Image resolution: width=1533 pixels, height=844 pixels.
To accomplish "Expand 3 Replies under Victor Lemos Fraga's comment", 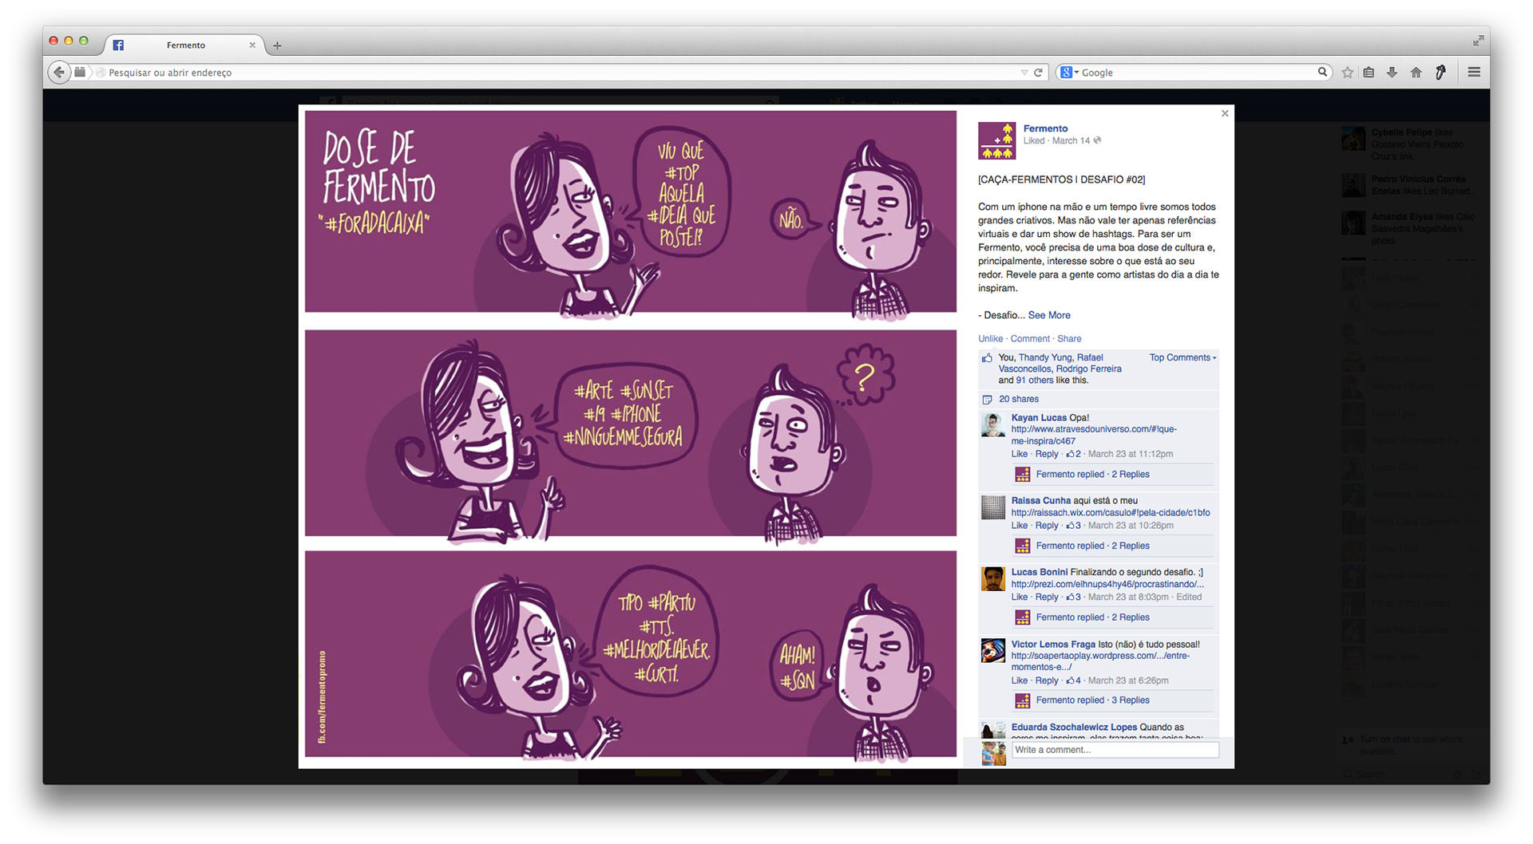I will [1131, 700].
